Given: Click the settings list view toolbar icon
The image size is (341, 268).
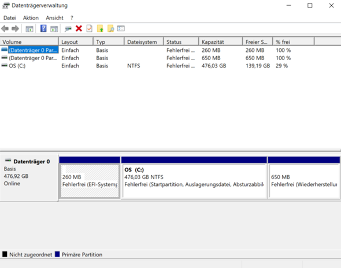Looking at the screenshot, I should pos(121,28).
